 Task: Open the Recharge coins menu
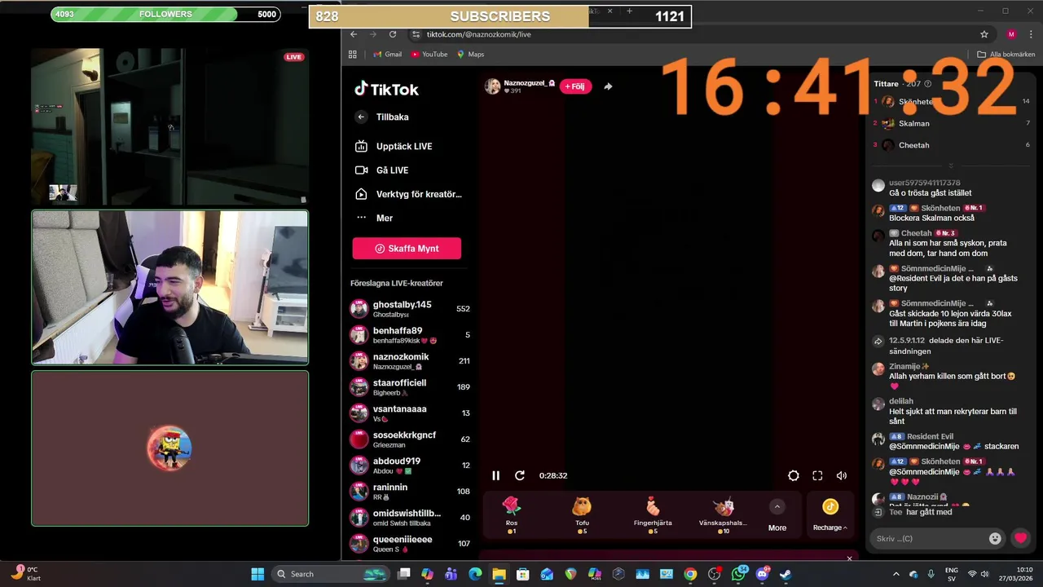click(830, 516)
